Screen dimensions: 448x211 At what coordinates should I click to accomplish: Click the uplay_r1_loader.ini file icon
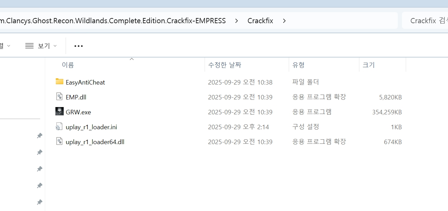click(59, 126)
